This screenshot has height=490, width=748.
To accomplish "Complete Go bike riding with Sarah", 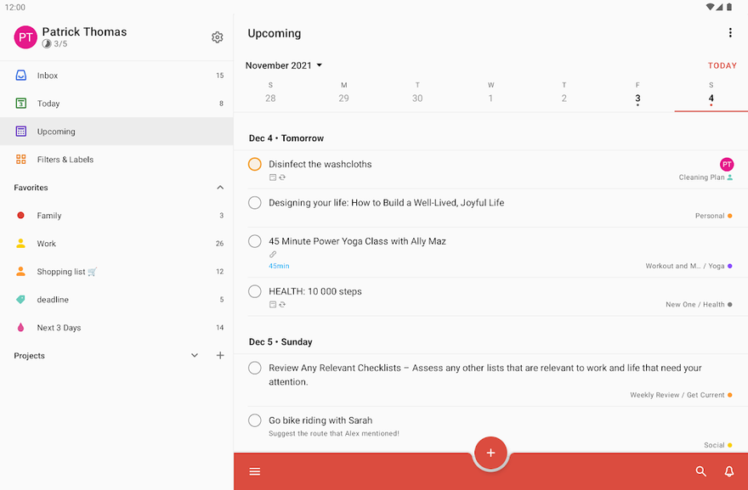I will tap(255, 420).
